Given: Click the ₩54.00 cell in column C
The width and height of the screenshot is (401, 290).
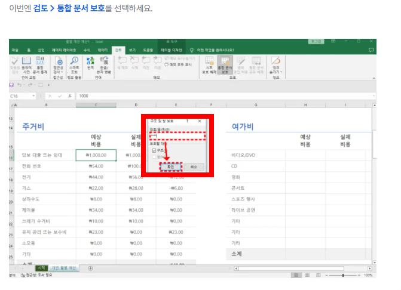Looking at the screenshot, I should (x=96, y=166).
